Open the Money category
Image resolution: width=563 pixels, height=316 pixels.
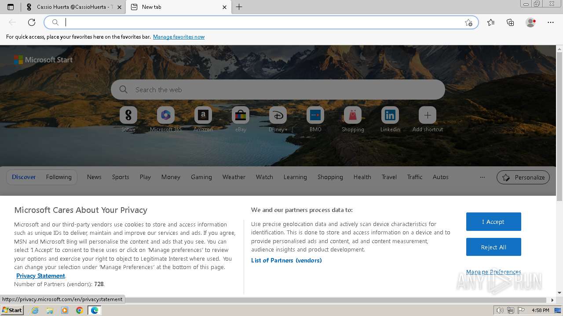pos(171,177)
